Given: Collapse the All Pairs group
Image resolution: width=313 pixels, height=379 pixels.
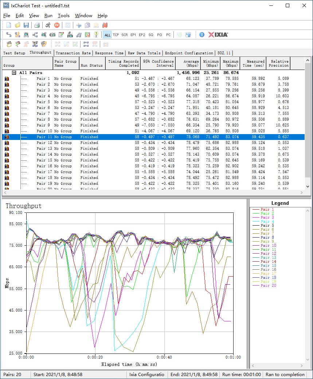Looking at the screenshot, I should pyautogui.click(x=14, y=73).
